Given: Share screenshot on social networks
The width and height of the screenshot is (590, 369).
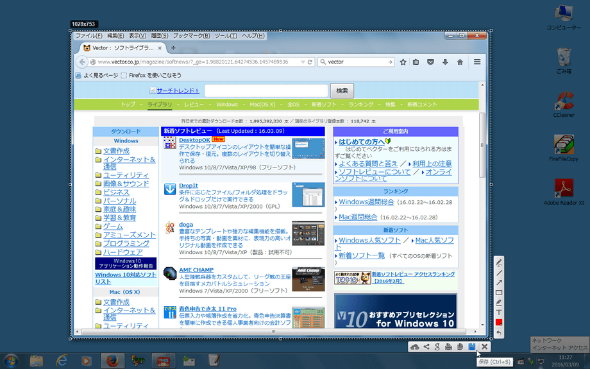Looking at the screenshot, I should [x=426, y=347].
